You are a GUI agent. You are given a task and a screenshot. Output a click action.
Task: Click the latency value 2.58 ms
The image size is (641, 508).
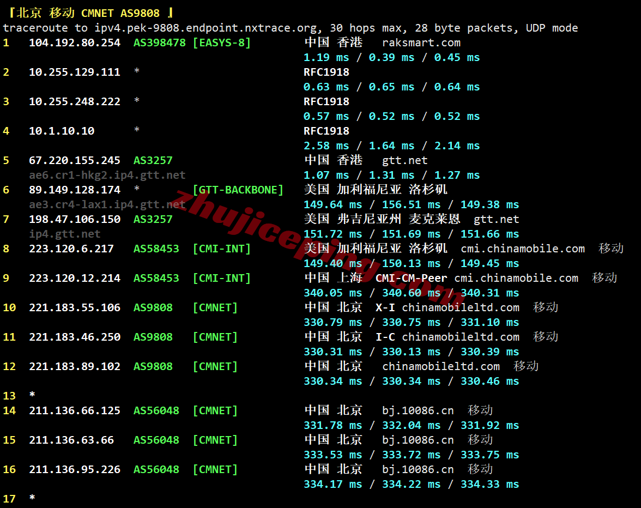[x=326, y=146]
